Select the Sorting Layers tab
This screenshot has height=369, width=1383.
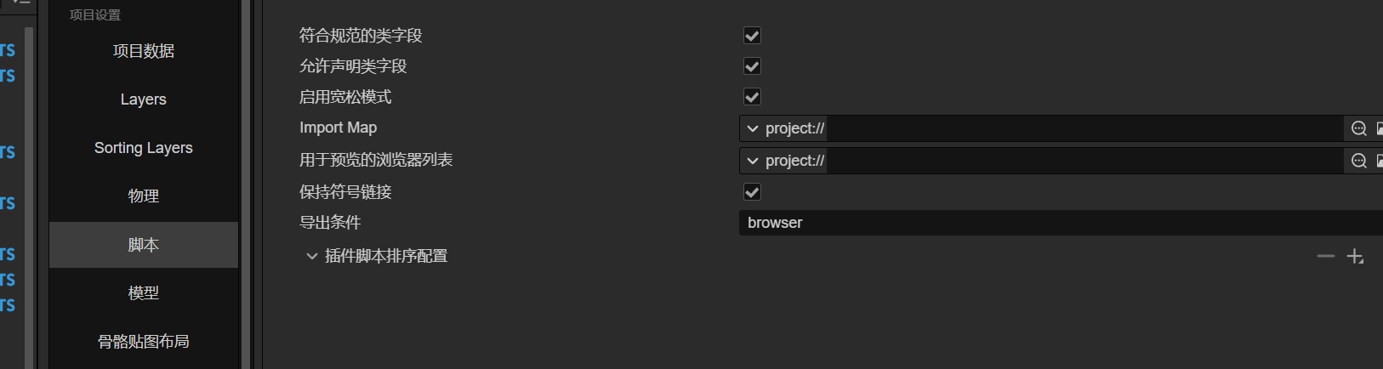click(x=143, y=148)
